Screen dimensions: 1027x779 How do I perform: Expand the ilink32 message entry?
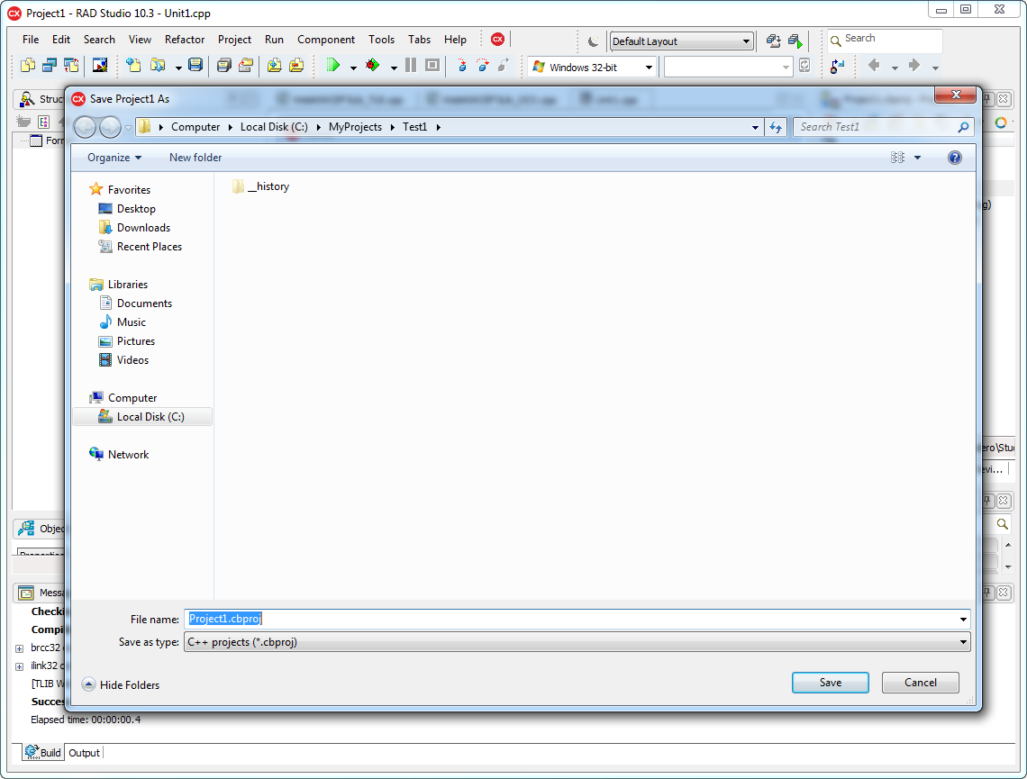click(x=20, y=666)
